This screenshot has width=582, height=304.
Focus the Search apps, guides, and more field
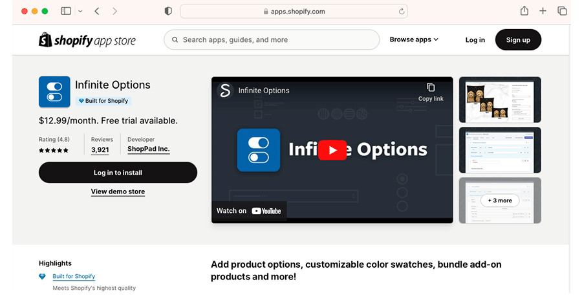(x=272, y=39)
